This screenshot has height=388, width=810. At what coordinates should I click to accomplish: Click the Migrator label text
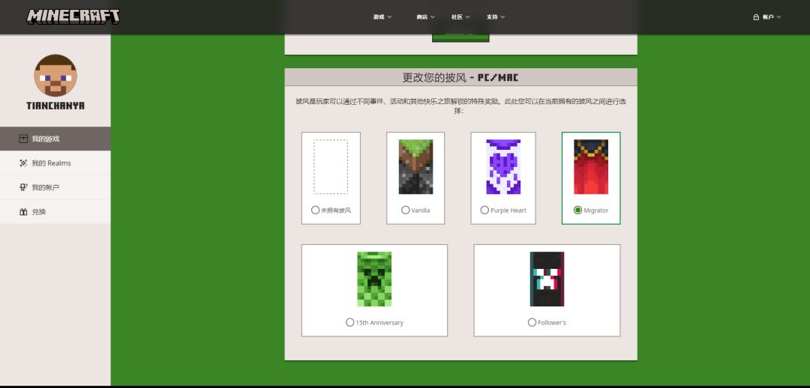pos(596,210)
